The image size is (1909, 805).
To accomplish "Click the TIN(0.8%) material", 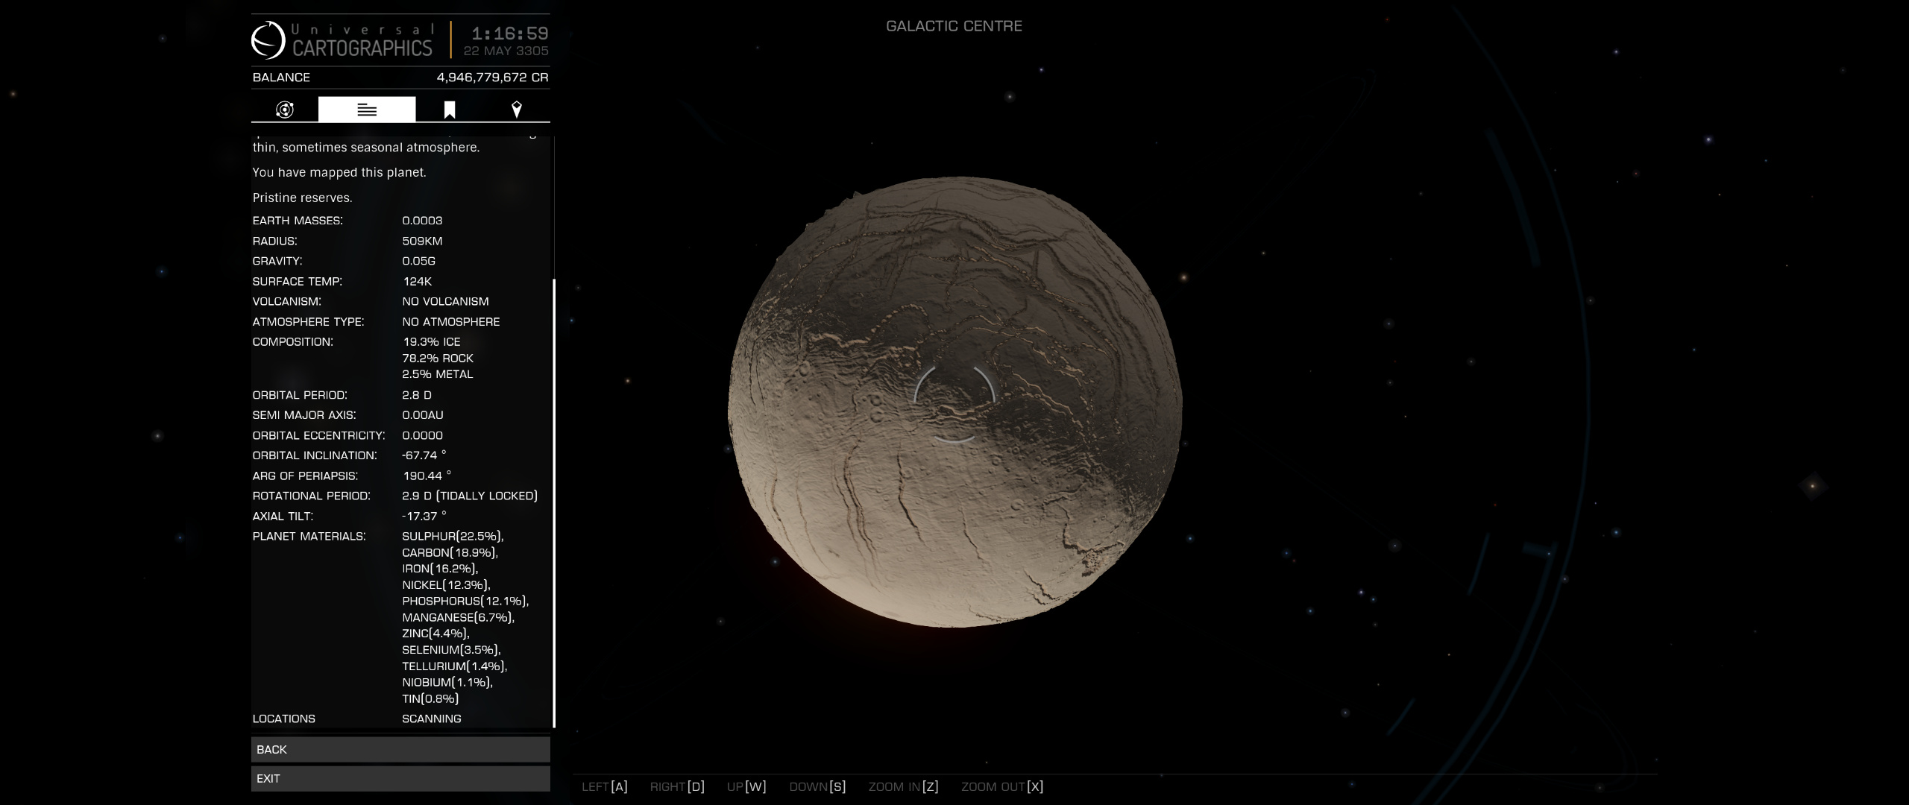I will [x=430, y=698].
